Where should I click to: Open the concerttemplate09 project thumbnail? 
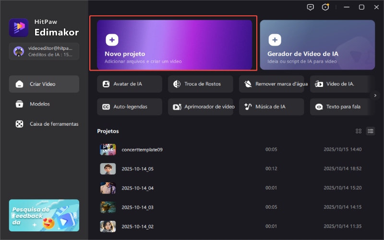tap(108, 150)
